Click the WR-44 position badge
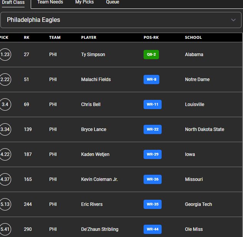This screenshot has height=237, width=243. pos(152,229)
